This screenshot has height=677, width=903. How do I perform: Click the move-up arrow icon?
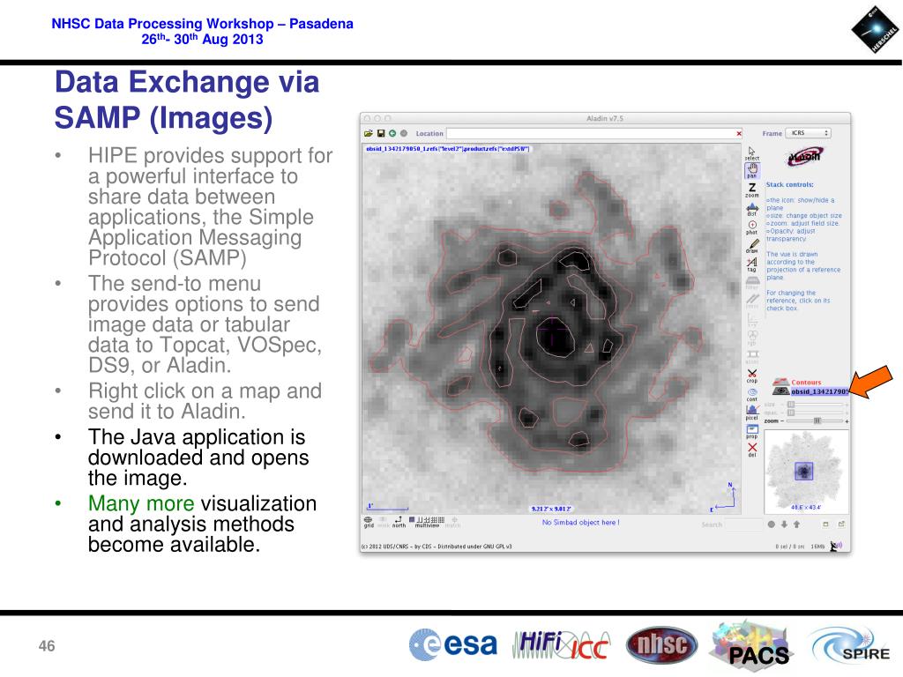pos(796,524)
